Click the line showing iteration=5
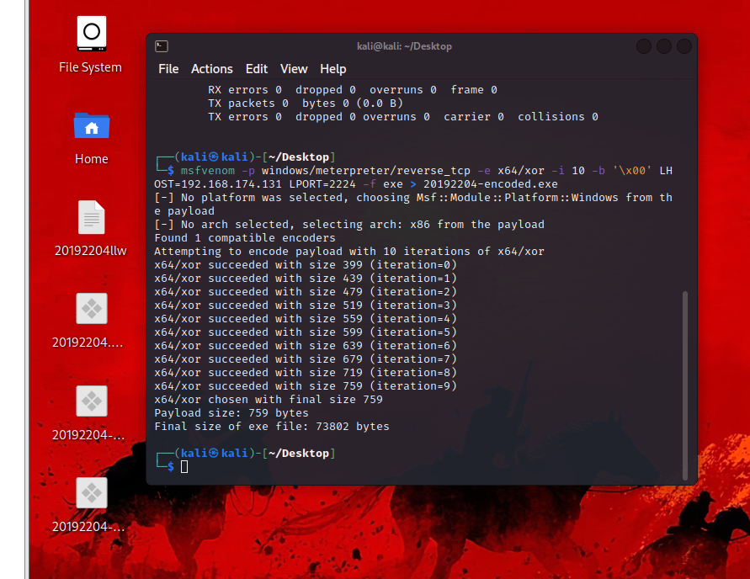This screenshot has width=750, height=579. [x=306, y=332]
